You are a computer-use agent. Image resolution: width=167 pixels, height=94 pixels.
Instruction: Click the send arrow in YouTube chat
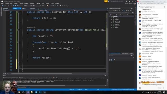click(164, 88)
